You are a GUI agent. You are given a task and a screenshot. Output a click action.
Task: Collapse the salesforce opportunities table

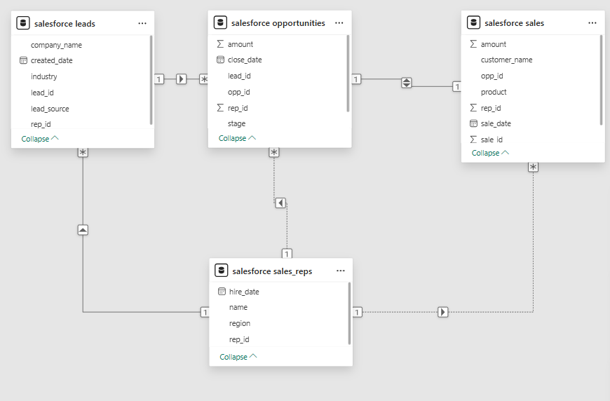click(x=237, y=138)
